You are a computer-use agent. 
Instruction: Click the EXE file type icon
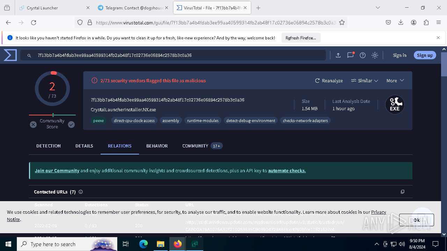(x=395, y=104)
